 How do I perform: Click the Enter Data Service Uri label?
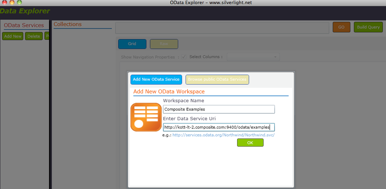coord(189,119)
